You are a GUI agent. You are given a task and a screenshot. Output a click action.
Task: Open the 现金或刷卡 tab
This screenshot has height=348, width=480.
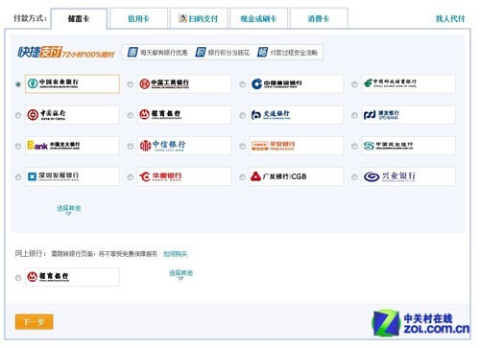[258, 18]
